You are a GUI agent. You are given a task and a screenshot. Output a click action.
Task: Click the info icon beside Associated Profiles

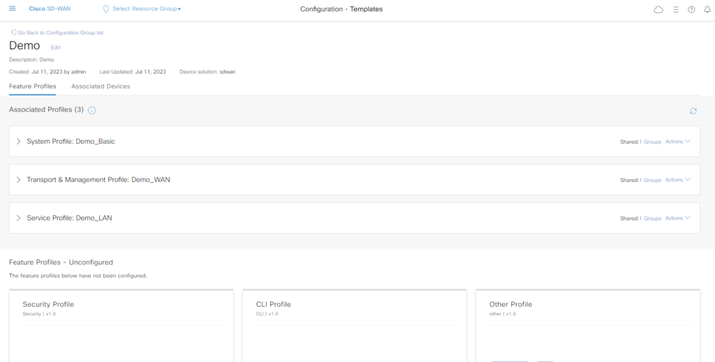92,110
